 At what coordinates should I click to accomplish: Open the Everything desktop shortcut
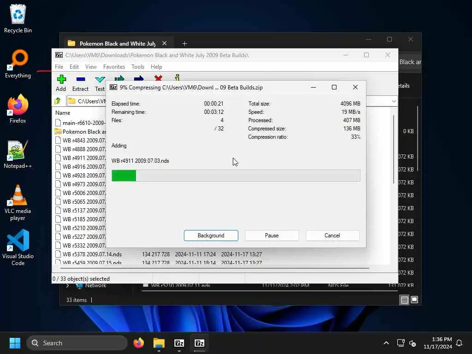pyautogui.click(x=18, y=64)
